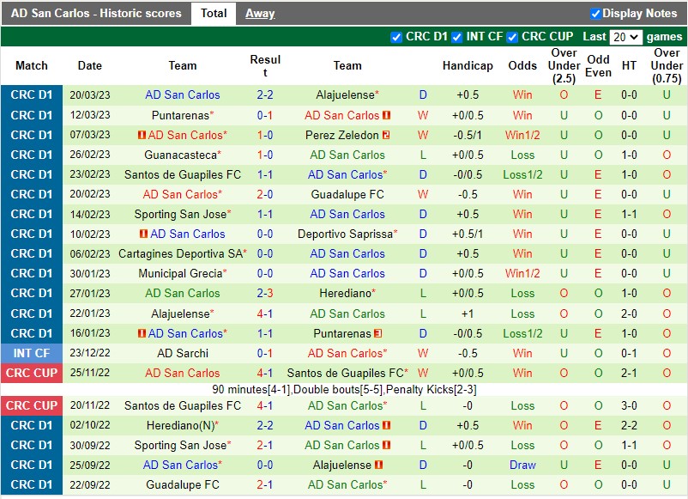Uncheck the CRC D1 filter
Viewport: 688px width, 499px height.
[395, 37]
